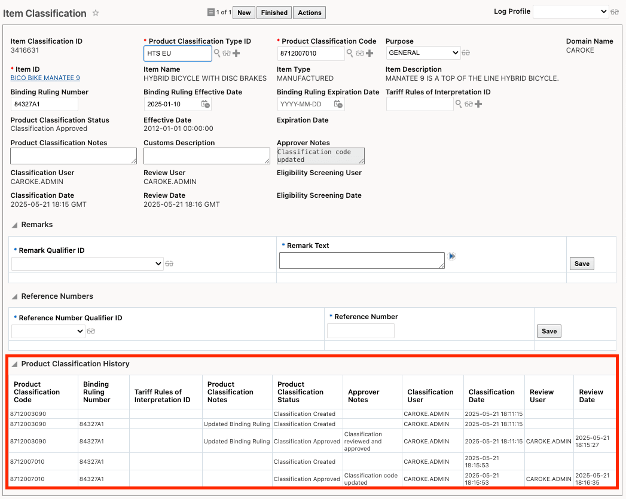Click the Customs Description text area
The height and width of the screenshot is (499, 626).
(207, 156)
